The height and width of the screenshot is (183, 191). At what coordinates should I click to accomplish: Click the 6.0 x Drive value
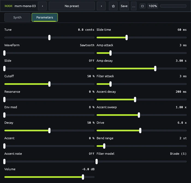[182, 123]
